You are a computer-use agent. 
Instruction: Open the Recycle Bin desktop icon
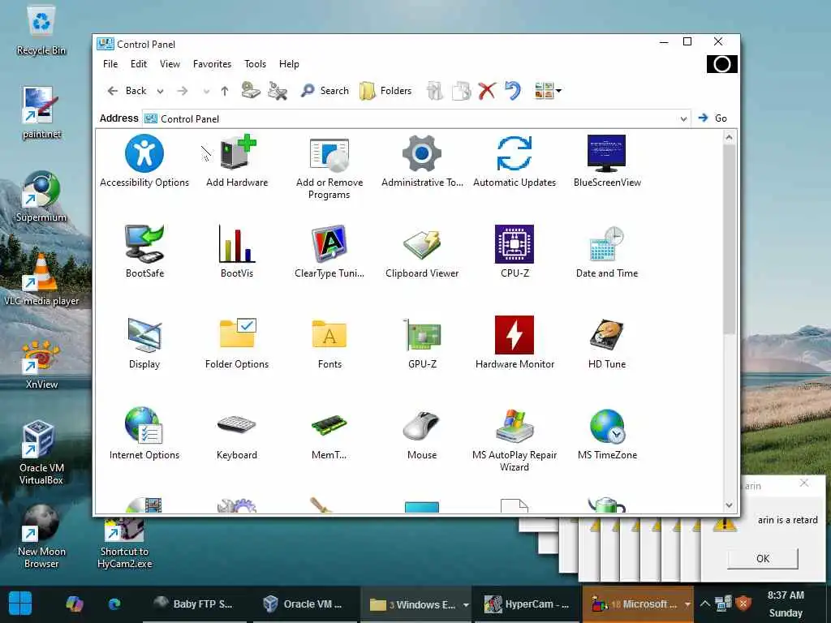pyautogui.click(x=41, y=31)
